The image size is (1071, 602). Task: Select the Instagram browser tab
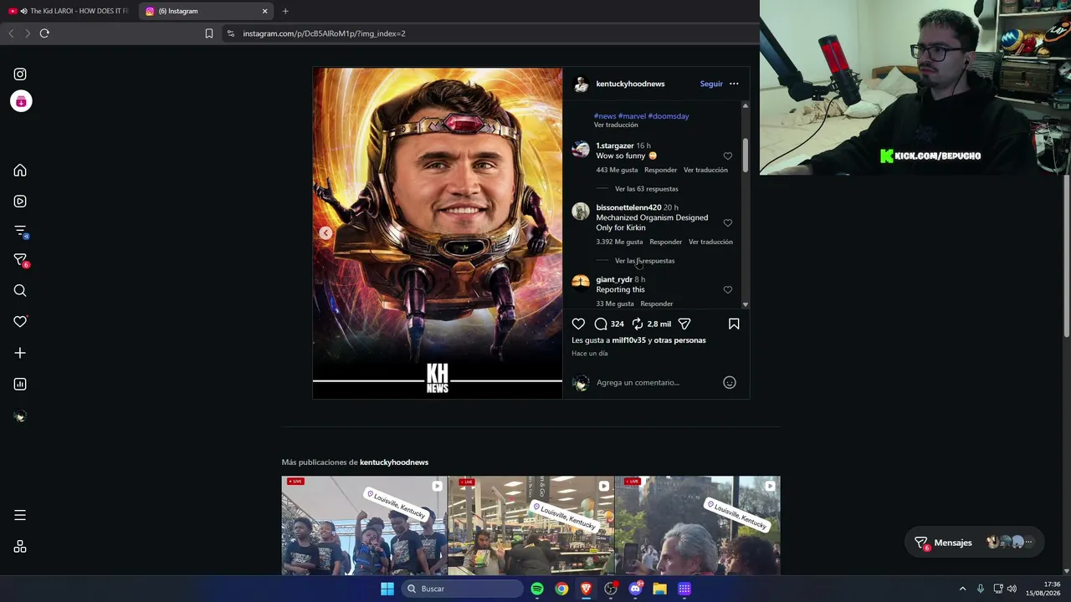point(205,11)
